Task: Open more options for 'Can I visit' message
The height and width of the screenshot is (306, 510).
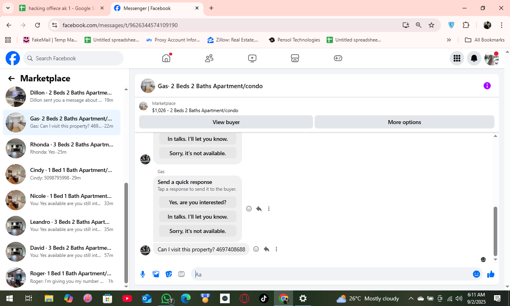Action: [276, 249]
